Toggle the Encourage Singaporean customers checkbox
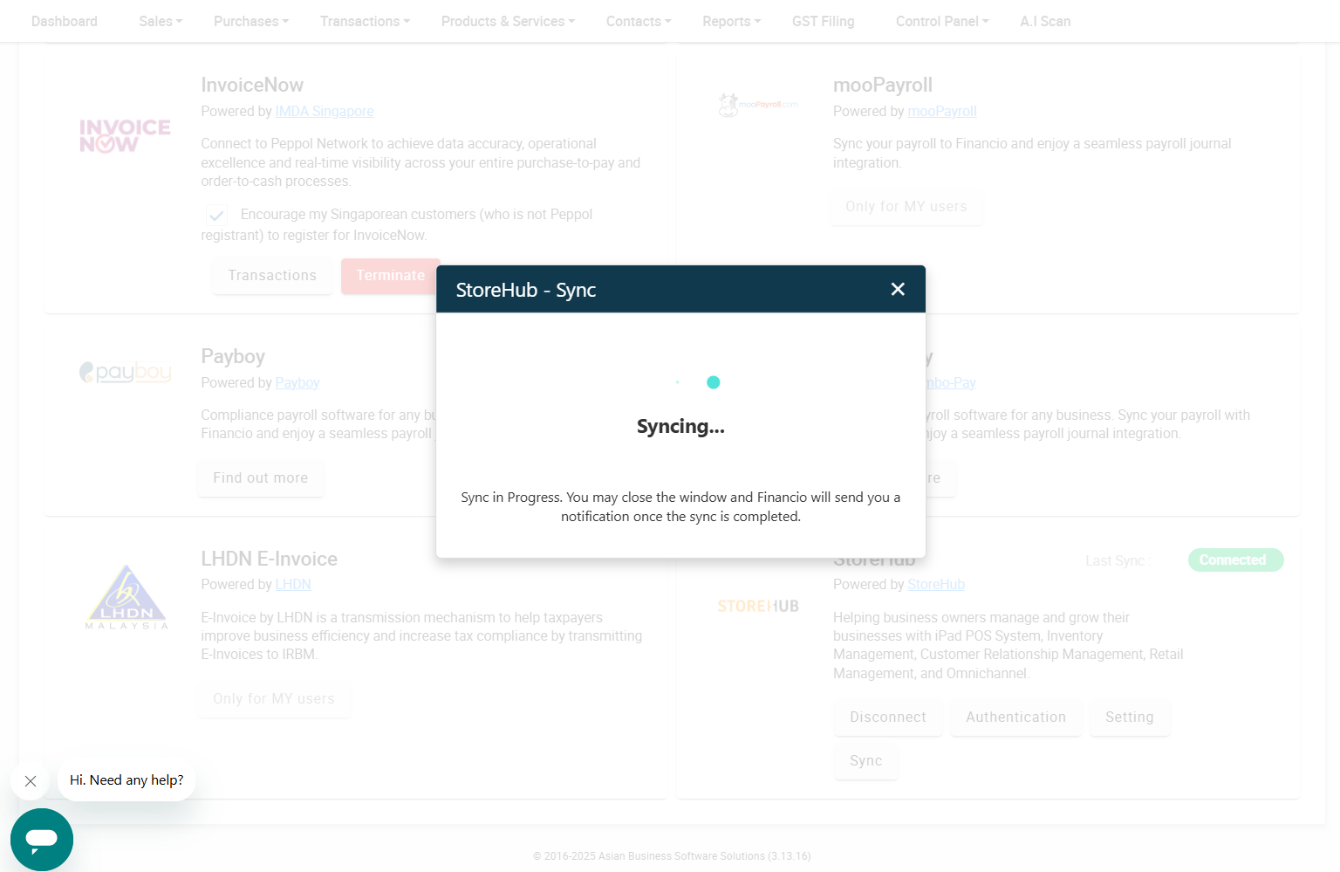The height and width of the screenshot is (872, 1340). pyautogui.click(x=216, y=215)
